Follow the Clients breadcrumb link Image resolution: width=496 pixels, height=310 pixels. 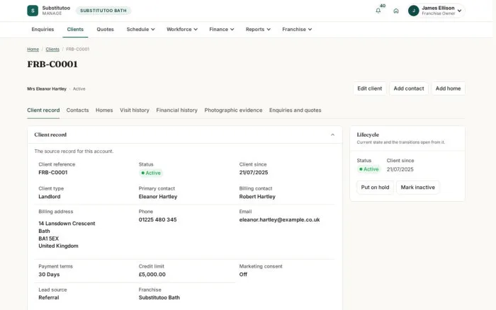(52, 50)
